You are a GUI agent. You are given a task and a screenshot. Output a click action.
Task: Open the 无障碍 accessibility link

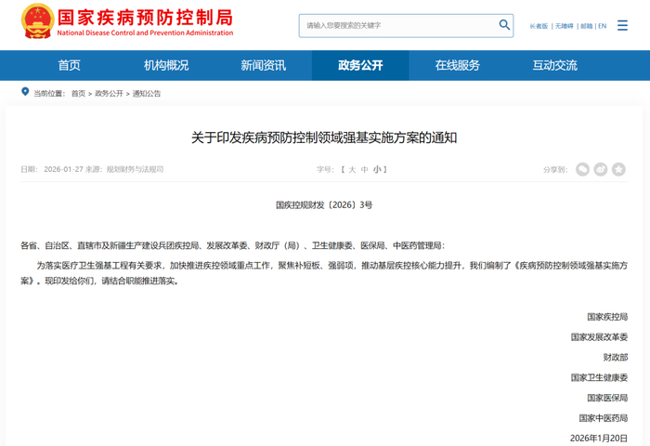pos(564,26)
